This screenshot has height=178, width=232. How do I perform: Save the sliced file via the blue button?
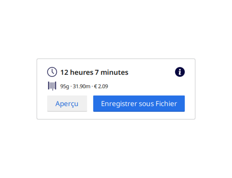tap(139, 104)
